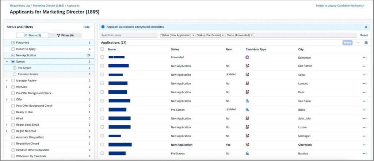Click candidate type icon for Edmonton row
The height and width of the screenshot is (161, 374).
tap(247, 57)
